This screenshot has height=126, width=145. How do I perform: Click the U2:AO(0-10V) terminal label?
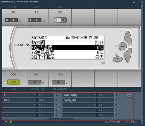(60, 89)
